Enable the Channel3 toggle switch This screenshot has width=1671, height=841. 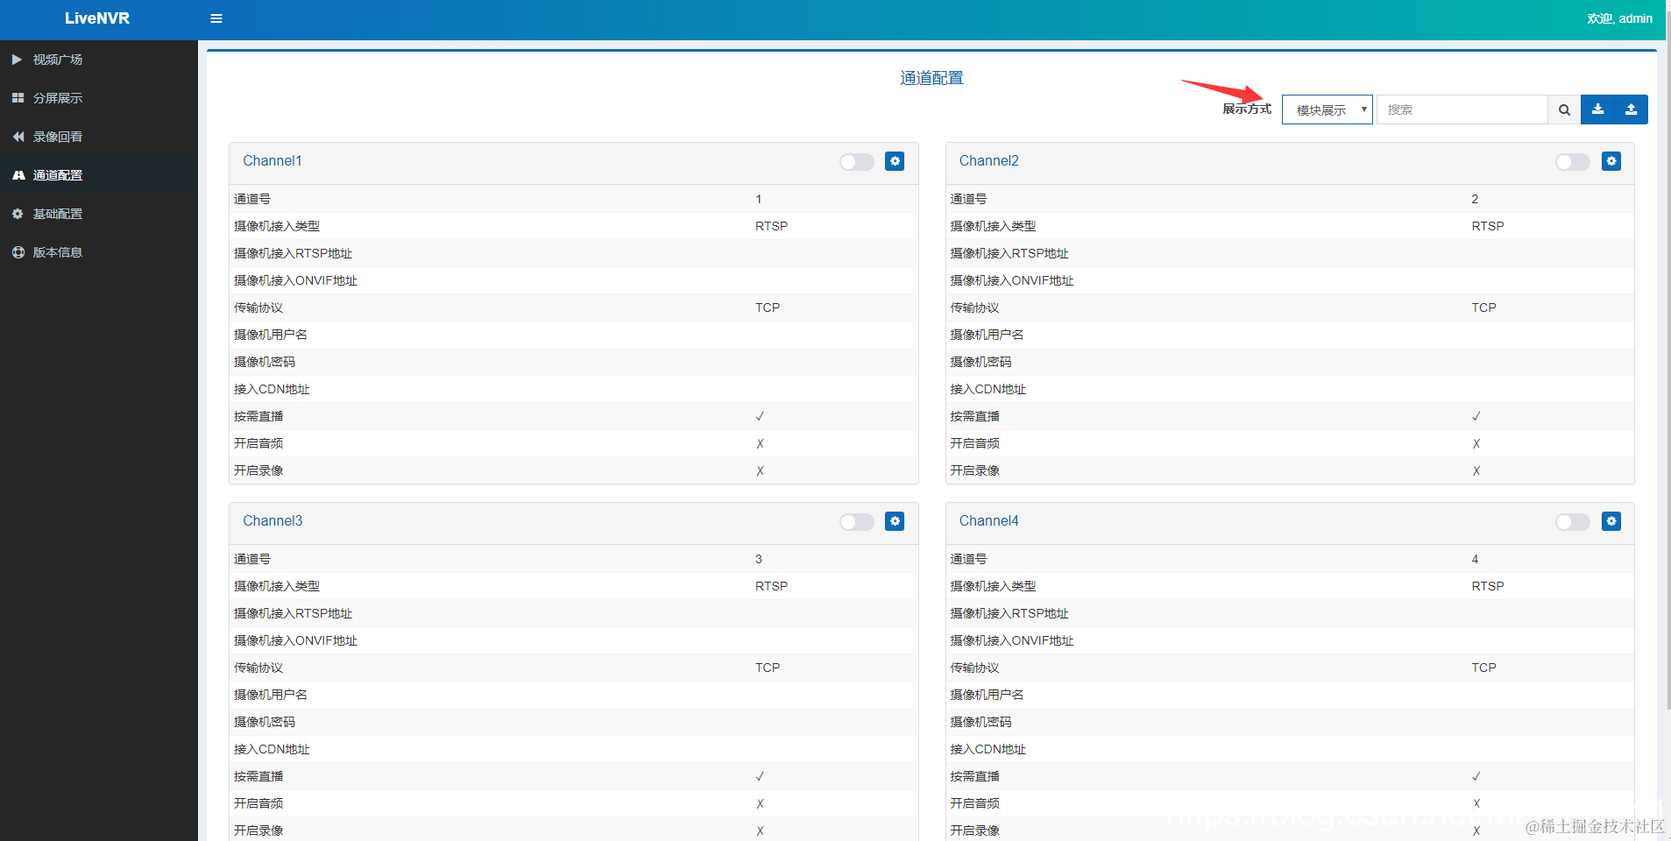(x=856, y=521)
